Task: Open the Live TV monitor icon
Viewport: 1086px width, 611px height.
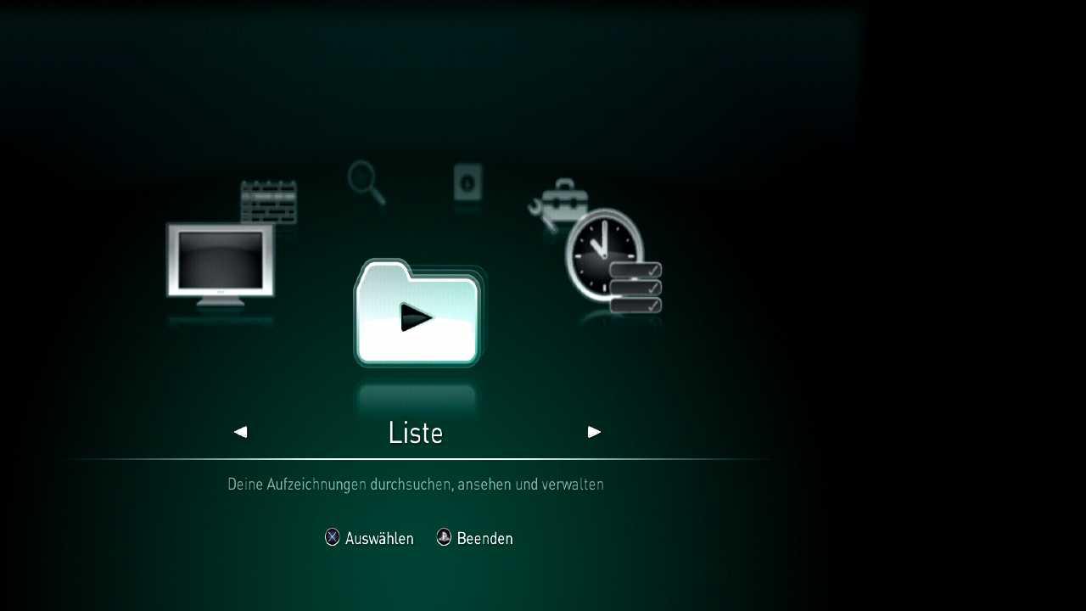Action: (221, 264)
